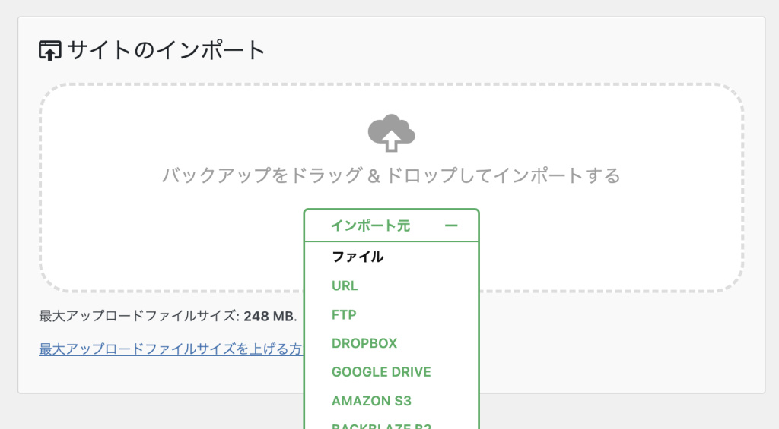Click the サイトのインポート heading text
The height and width of the screenshot is (429, 779).
(166, 51)
